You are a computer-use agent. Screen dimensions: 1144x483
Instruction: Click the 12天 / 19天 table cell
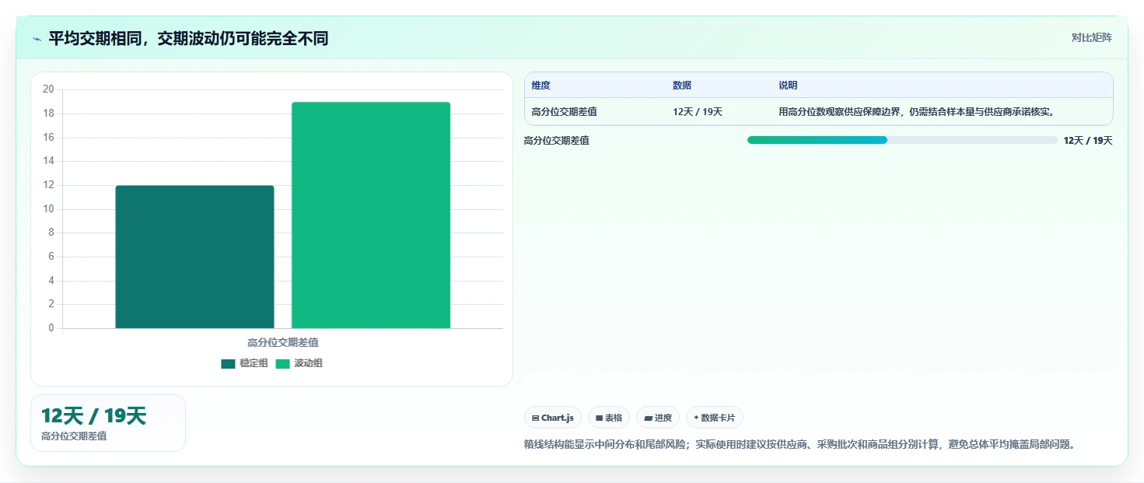pyautogui.click(x=698, y=112)
